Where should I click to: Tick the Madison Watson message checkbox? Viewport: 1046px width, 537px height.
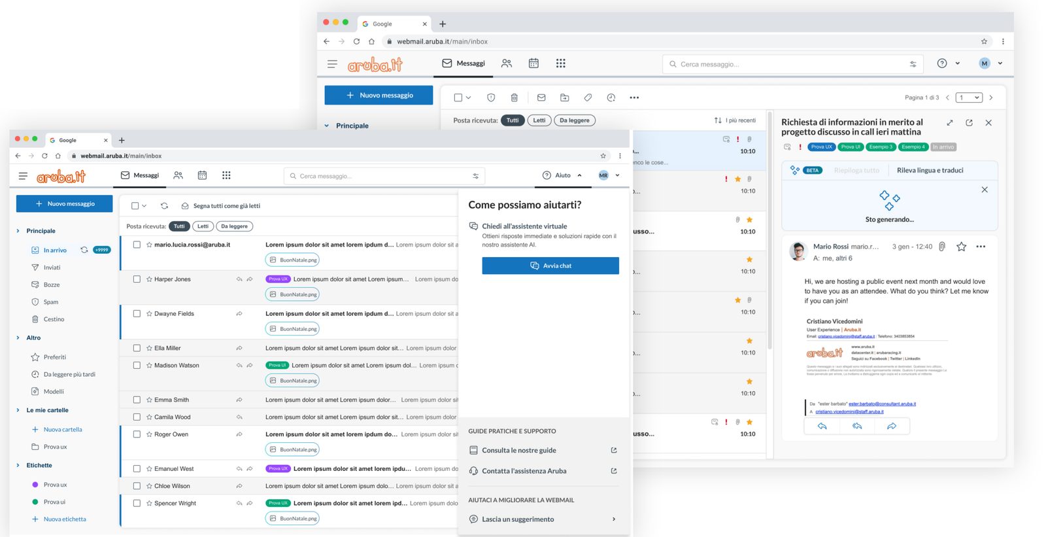coord(137,366)
